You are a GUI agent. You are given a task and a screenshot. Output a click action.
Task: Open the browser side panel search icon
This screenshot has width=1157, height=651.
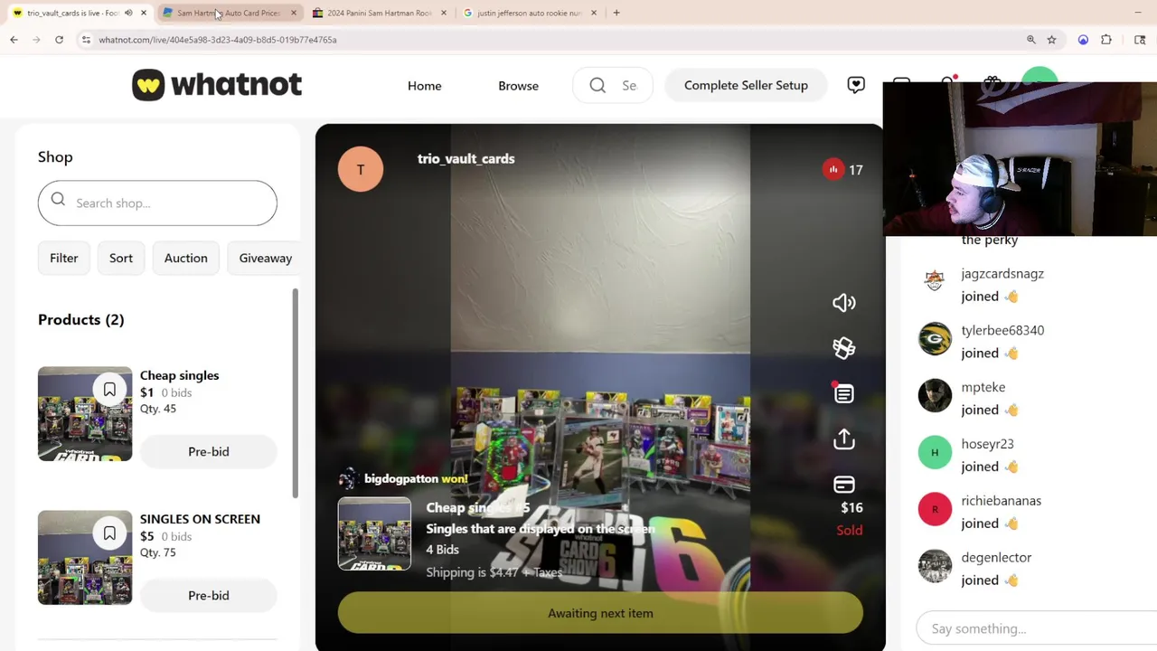pos(1140,40)
